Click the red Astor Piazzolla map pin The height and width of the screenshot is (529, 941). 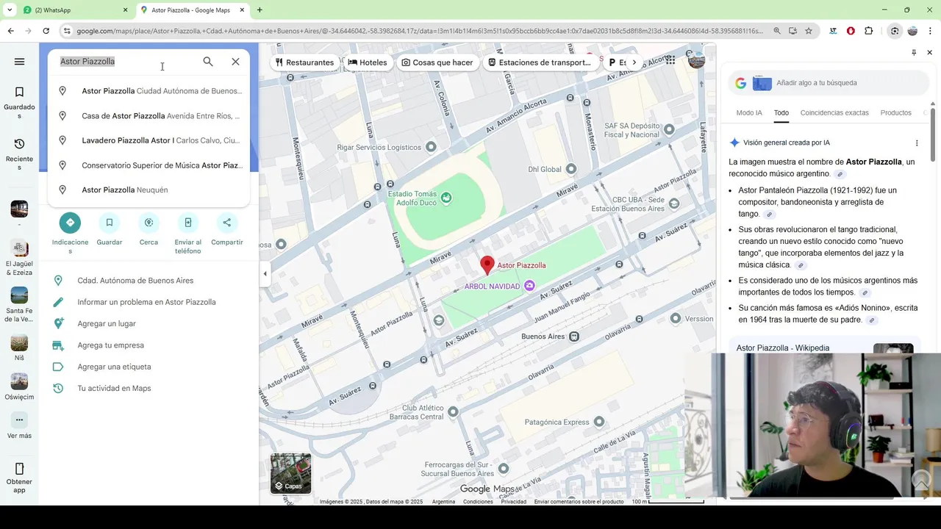[x=487, y=265]
